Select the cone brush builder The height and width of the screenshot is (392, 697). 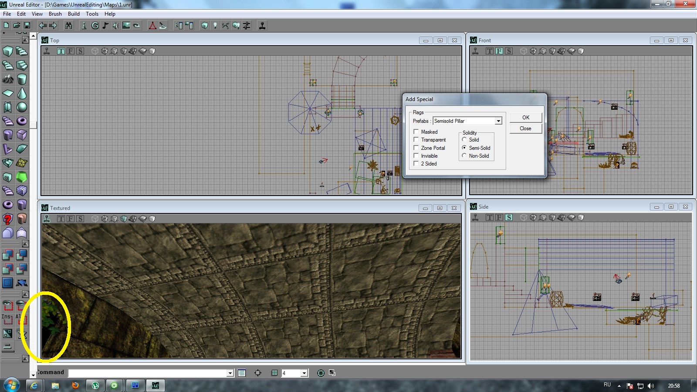[x=22, y=93]
